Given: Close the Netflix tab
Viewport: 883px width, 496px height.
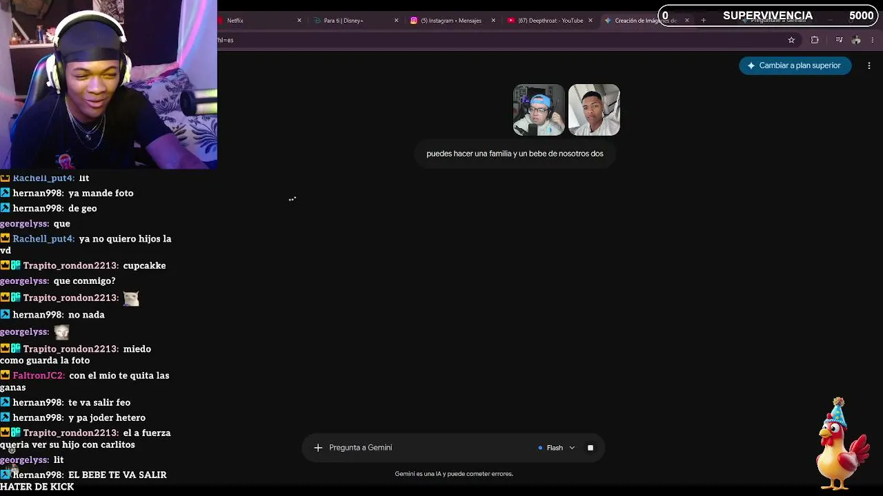Looking at the screenshot, I should pyautogui.click(x=299, y=21).
